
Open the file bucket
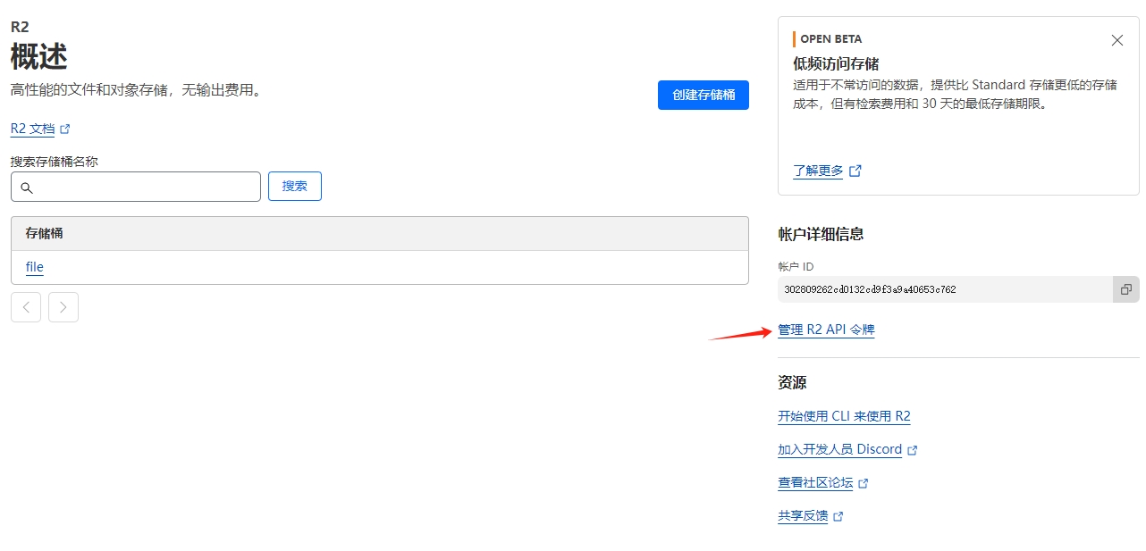[35, 267]
